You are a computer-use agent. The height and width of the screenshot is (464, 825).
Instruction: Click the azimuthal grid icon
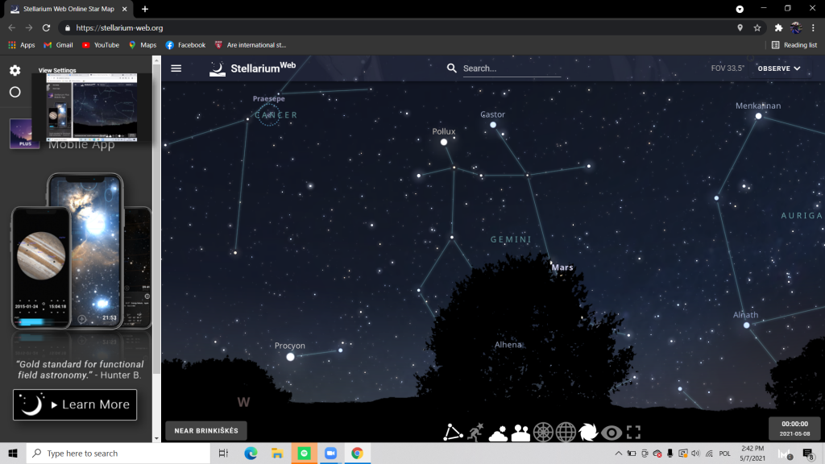click(x=544, y=433)
